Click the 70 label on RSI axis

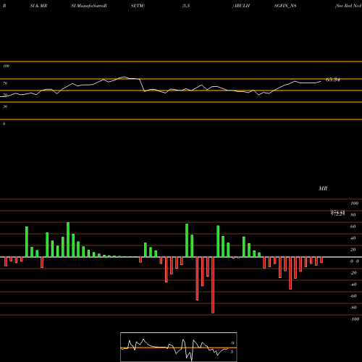pos(5,83)
